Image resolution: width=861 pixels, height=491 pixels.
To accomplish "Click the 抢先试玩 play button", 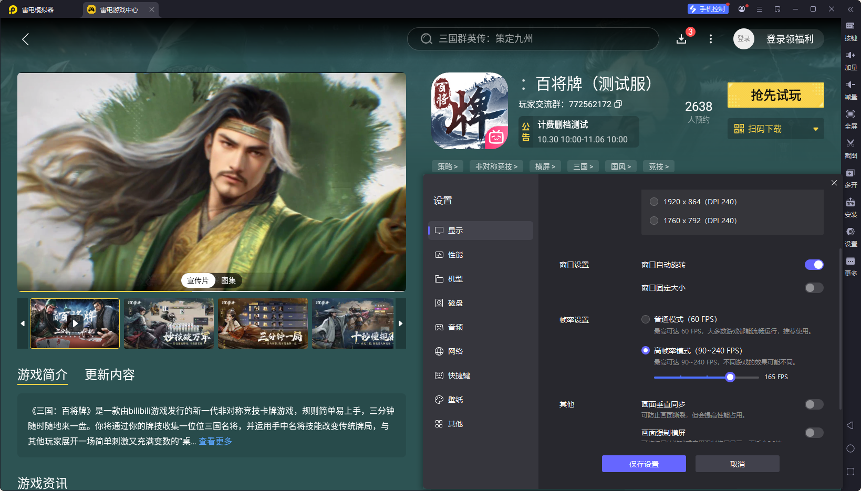I will pyautogui.click(x=776, y=95).
